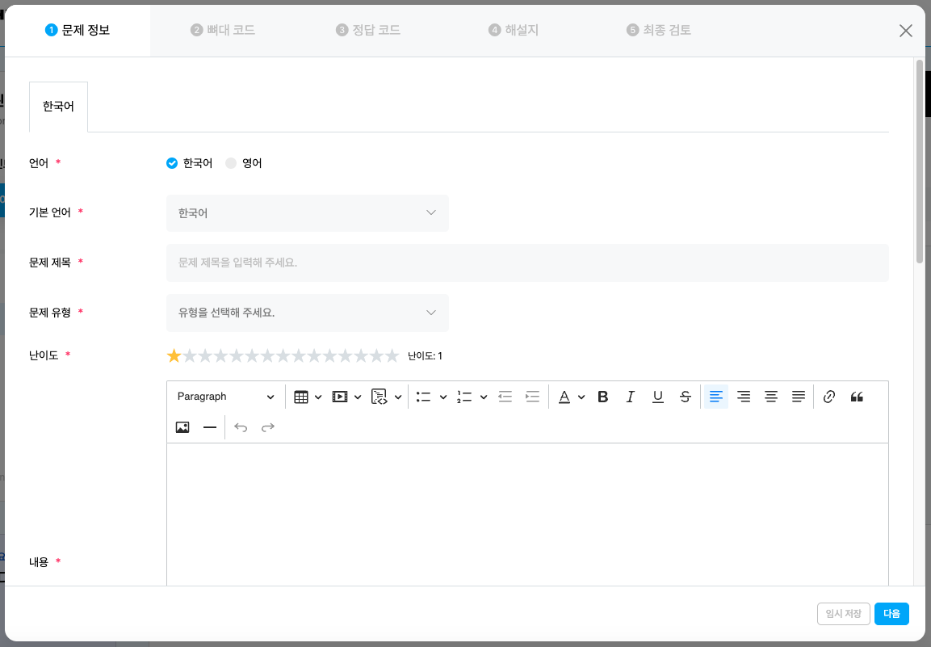Screen dimensions: 931x647
Task: Justify text alignment
Action: point(799,397)
